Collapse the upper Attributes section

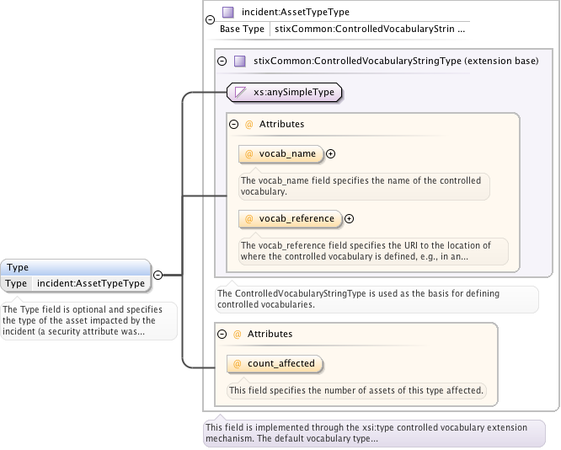233,124
